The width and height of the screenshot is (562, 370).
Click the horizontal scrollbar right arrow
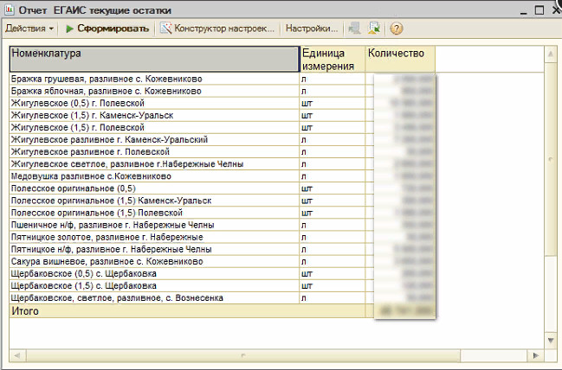pos(537,354)
